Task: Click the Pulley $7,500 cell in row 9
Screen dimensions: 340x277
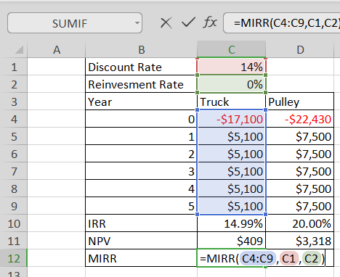Action: (300, 206)
